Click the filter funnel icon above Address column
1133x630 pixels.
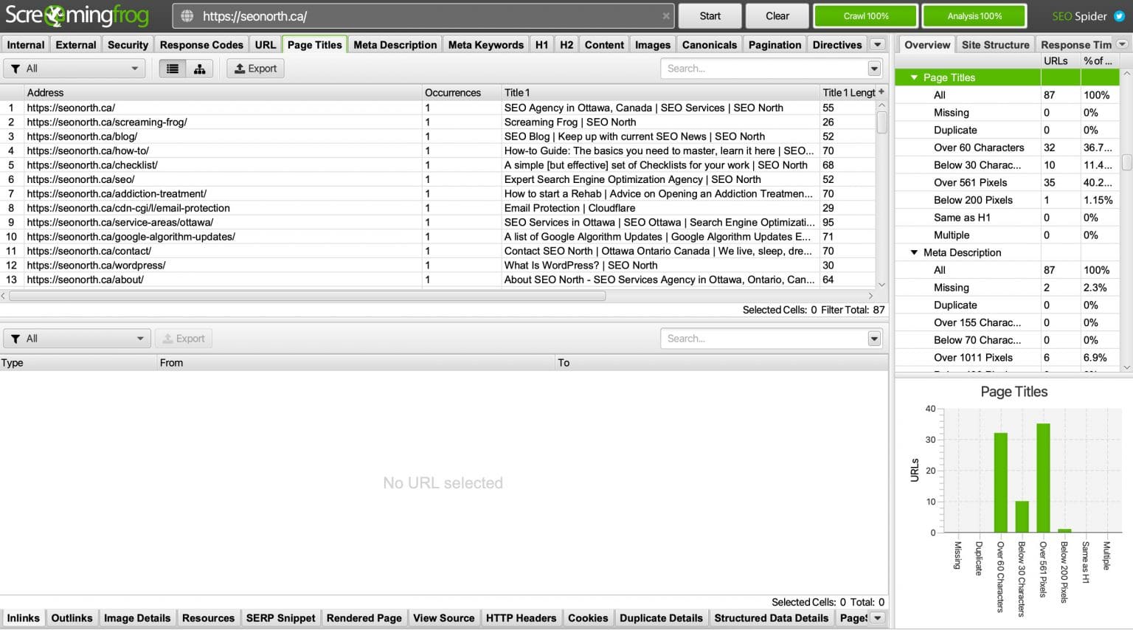pyautogui.click(x=15, y=68)
